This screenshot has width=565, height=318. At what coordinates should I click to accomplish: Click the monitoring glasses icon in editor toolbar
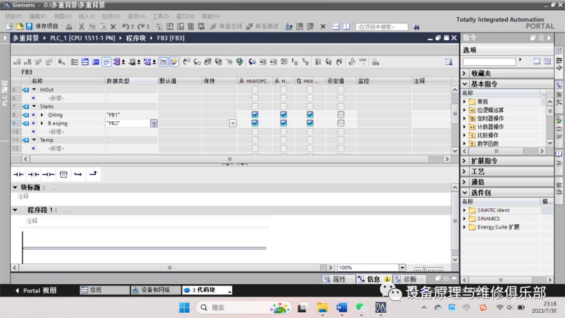click(363, 62)
